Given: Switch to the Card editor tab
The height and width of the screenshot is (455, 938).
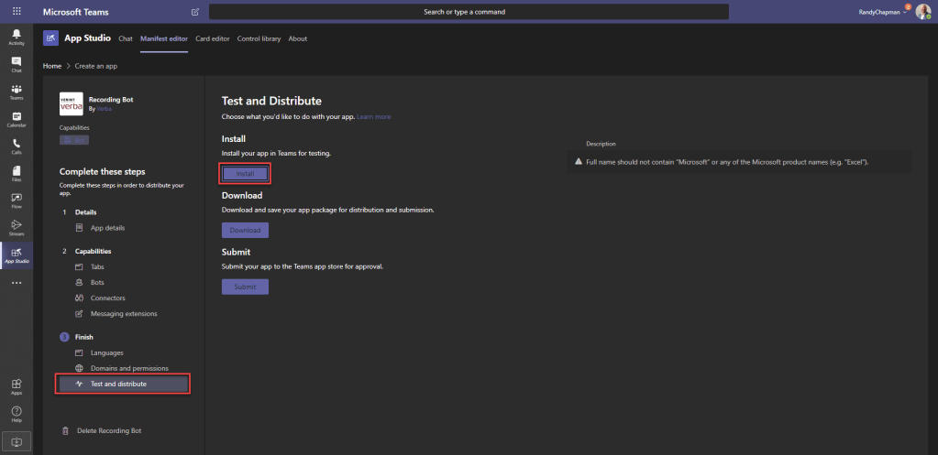Looking at the screenshot, I should click(213, 38).
